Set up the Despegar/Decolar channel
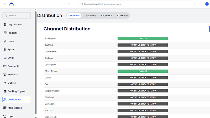Screen dimensions: 210x118 pos(143,91)
